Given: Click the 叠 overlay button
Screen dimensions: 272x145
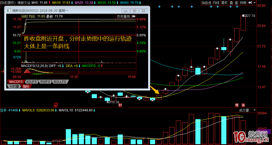Looking at the screenshot, I should point(232,3).
